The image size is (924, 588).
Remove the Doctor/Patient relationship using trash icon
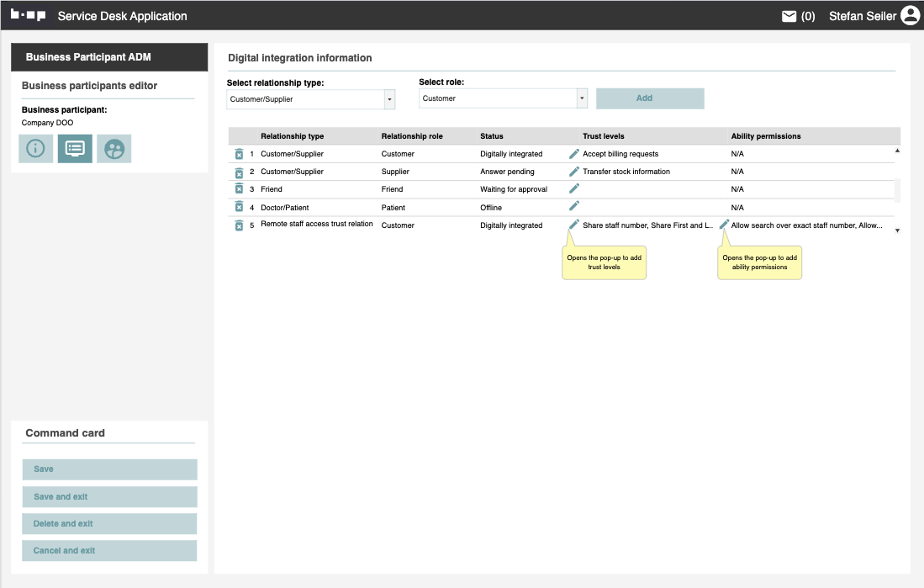click(239, 207)
